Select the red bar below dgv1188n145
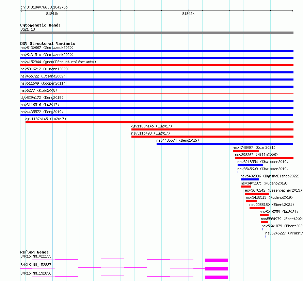303x281 pixels. click(x=212, y=129)
